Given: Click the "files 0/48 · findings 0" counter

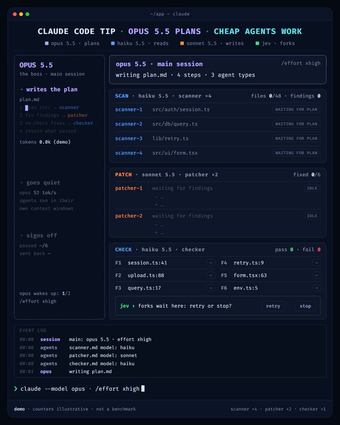Looking at the screenshot, I should 286,96.
